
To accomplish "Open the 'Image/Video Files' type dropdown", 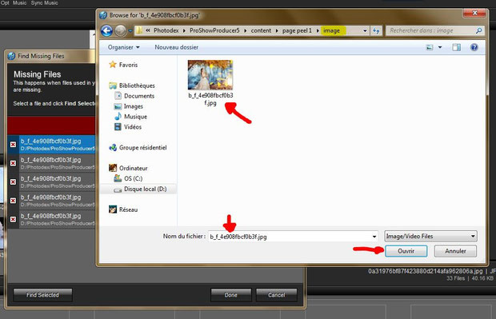I will click(430, 236).
